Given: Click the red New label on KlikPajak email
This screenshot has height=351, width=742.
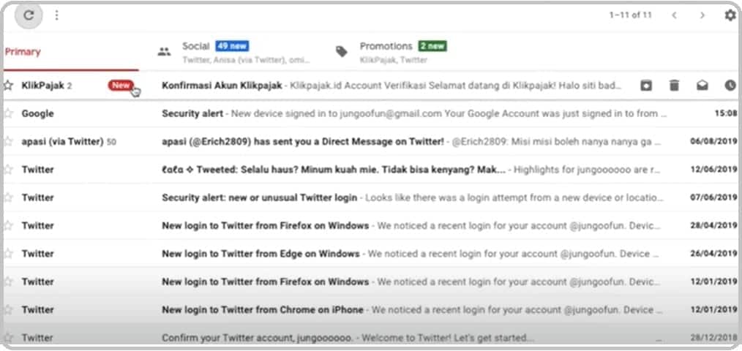Looking at the screenshot, I should (x=121, y=85).
